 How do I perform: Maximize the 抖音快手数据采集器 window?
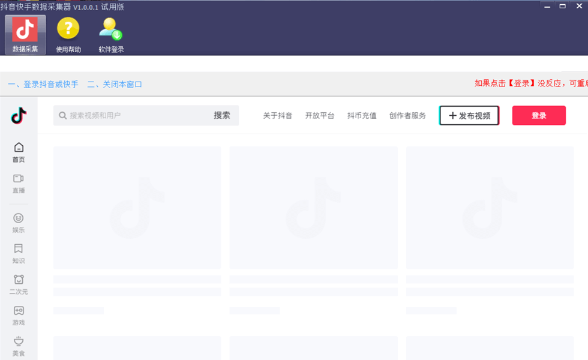(x=563, y=7)
